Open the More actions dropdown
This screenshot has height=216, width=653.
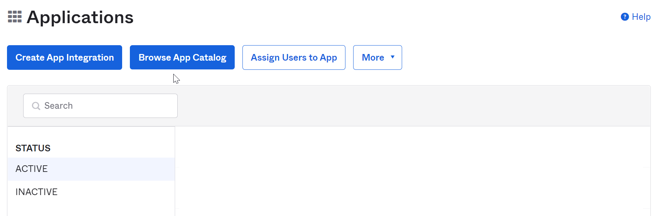point(377,58)
